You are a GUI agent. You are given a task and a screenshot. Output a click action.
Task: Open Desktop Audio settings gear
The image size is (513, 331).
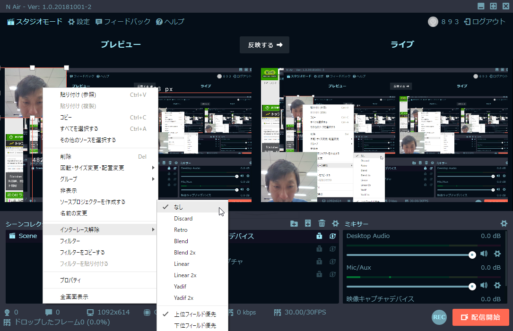(x=497, y=254)
